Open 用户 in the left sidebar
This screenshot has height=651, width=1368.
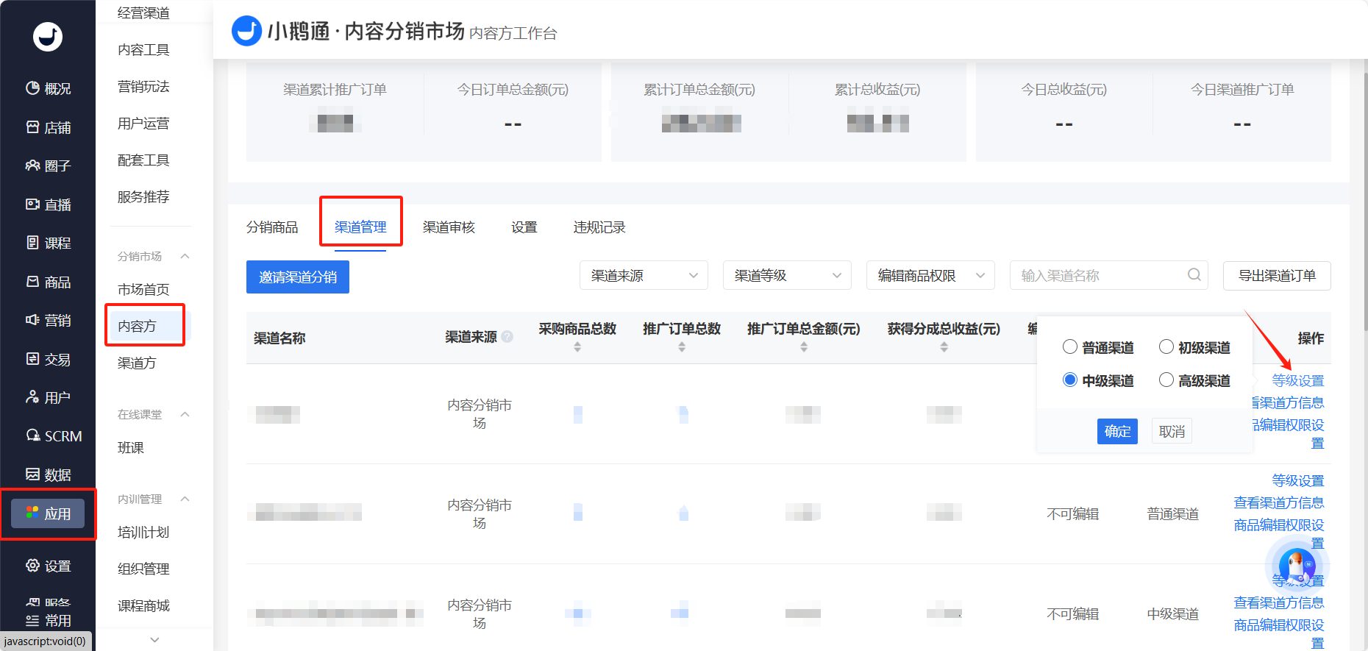tap(48, 397)
